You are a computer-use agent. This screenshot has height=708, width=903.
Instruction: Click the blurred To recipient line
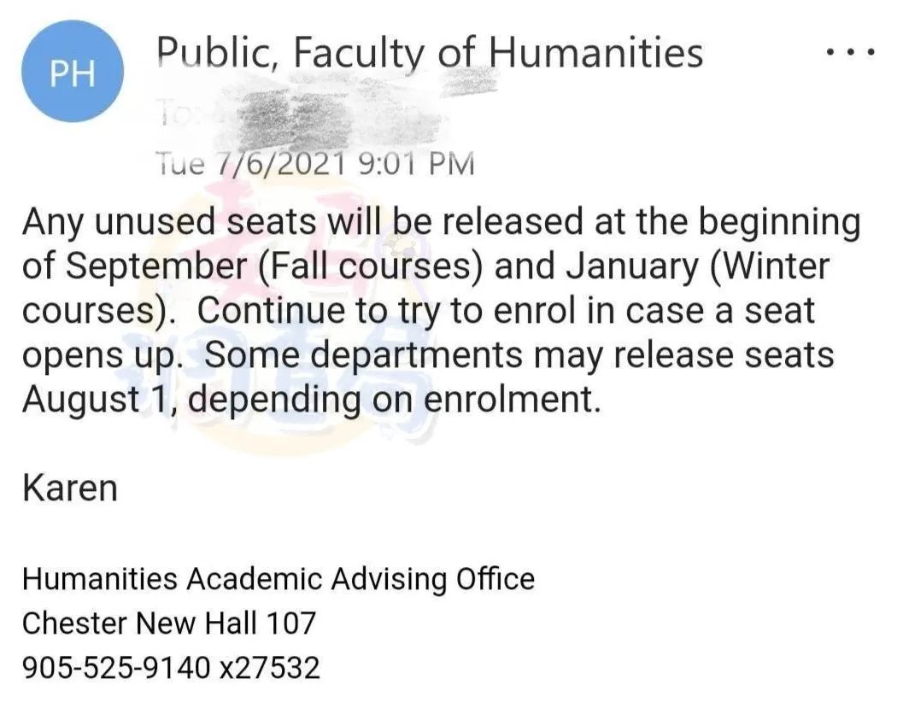point(300,120)
